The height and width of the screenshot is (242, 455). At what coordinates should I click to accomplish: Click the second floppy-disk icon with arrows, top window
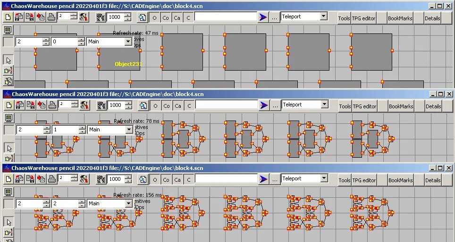click(30, 17)
